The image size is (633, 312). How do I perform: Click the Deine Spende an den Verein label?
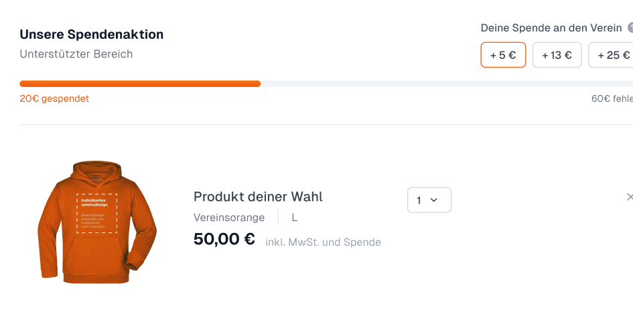pos(551,28)
